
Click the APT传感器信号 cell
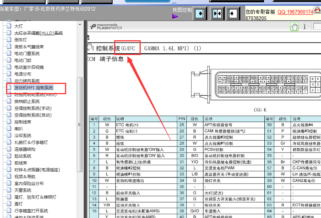234,125
